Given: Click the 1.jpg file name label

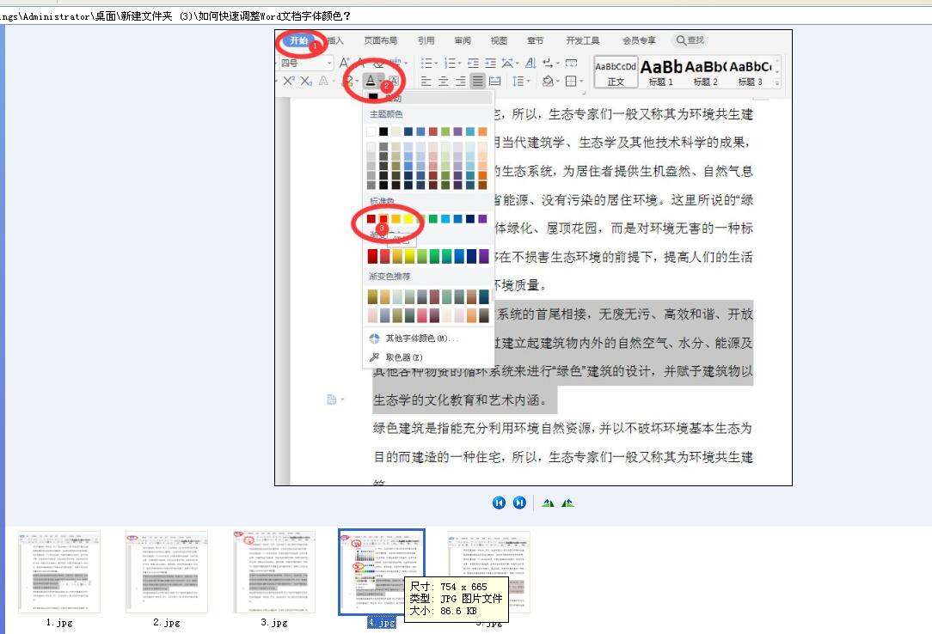Looking at the screenshot, I should tap(59, 622).
